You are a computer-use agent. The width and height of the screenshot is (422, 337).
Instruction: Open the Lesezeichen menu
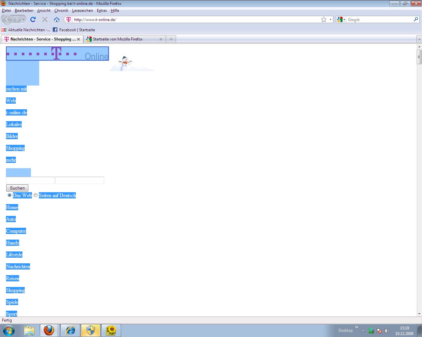tap(82, 11)
